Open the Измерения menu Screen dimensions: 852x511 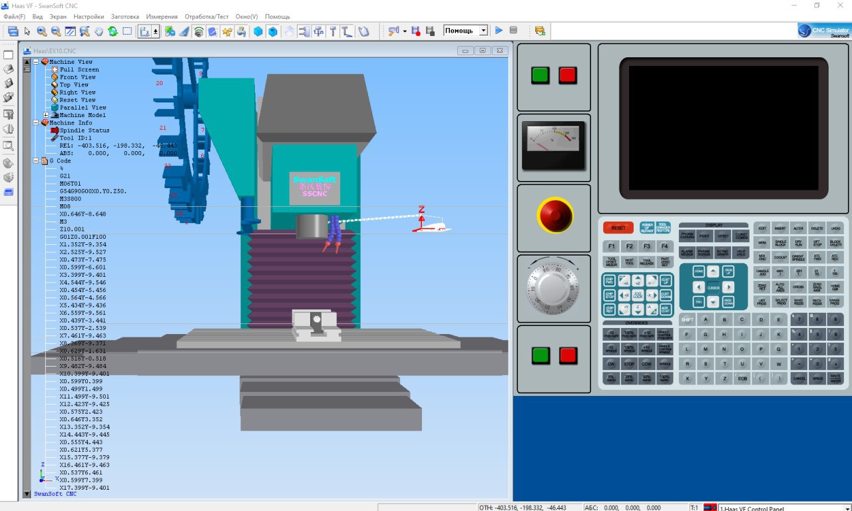pyautogui.click(x=162, y=17)
